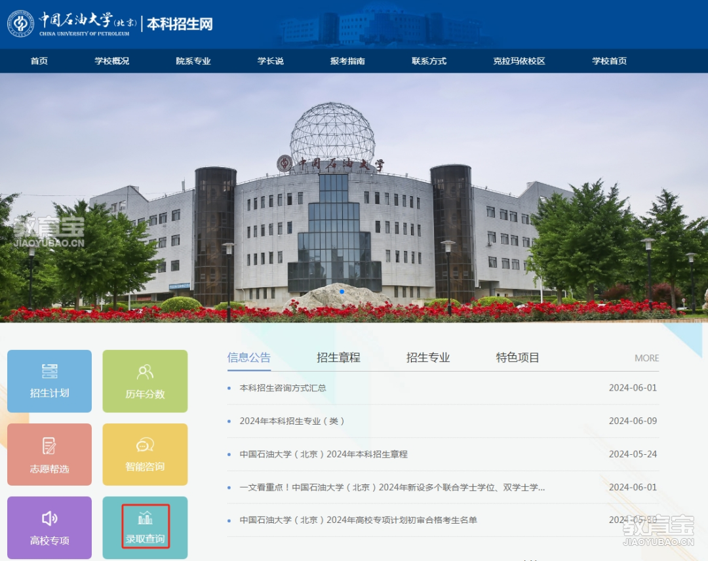Click date 2024-06-09 in announcement list
708x561 pixels.
click(633, 421)
